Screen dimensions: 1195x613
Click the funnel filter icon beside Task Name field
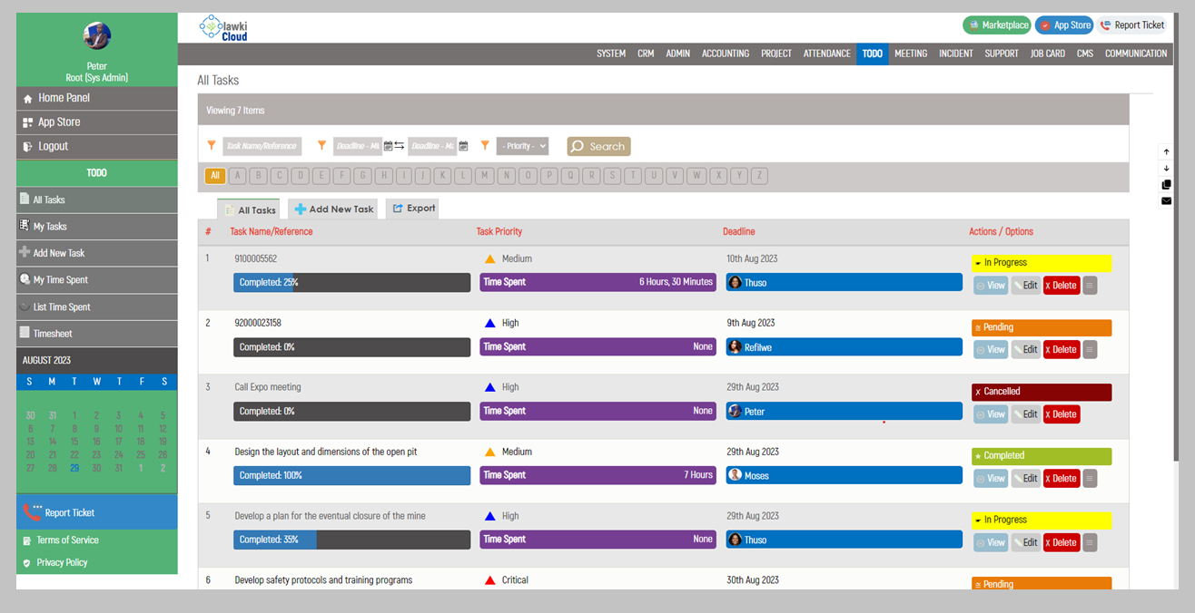coord(212,146)
